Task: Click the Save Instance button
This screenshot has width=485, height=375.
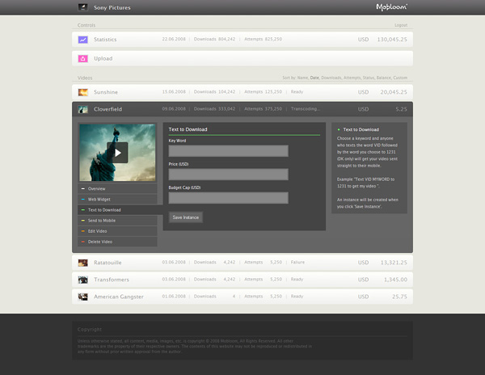Action: pos(186,217)
